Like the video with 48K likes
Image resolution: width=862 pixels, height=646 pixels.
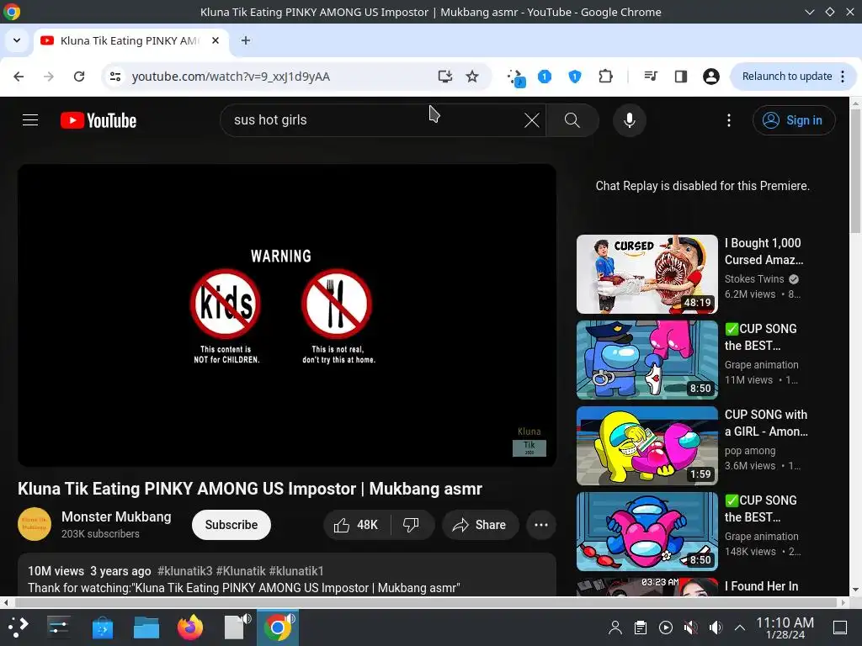[x=356, y=525]
